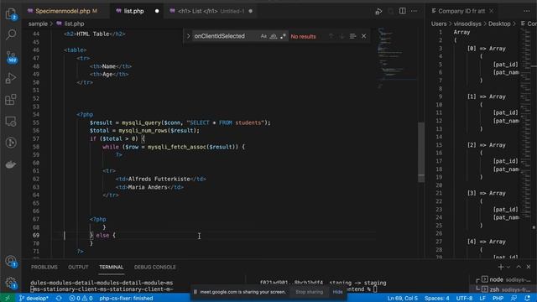Viewport: 537px width, 302px height.
Task: Close the find widget
Action: click(363, 36)
